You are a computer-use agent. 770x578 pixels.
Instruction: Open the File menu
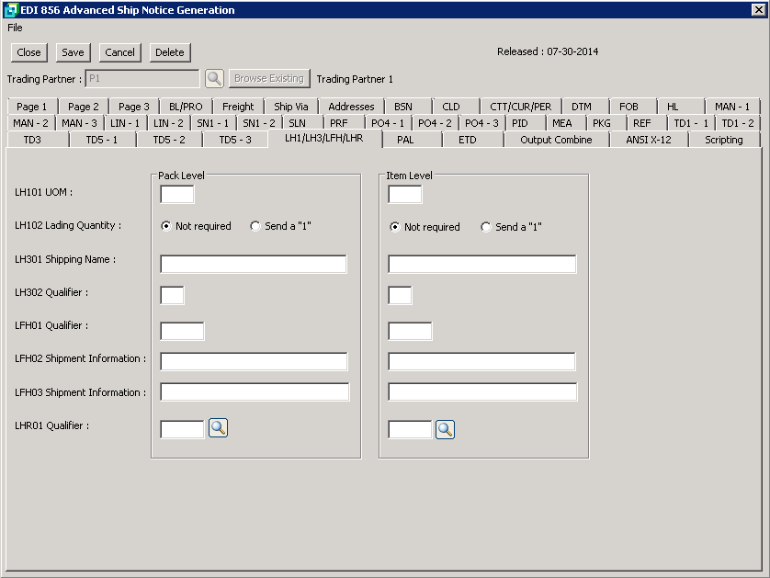tap(15, 28)
